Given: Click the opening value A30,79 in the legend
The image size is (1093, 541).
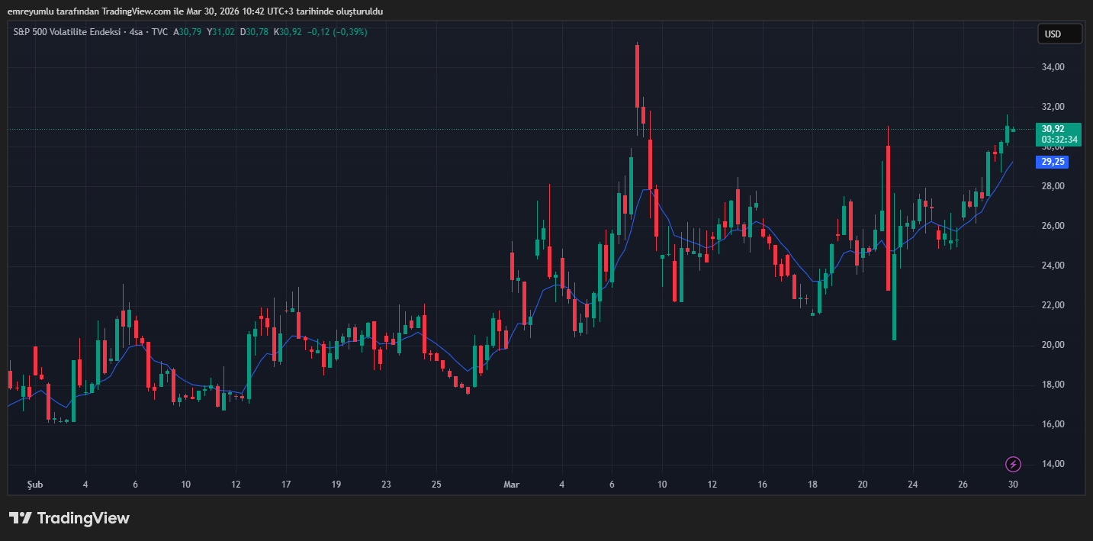Looking at the screenshot, I should 188,32.
